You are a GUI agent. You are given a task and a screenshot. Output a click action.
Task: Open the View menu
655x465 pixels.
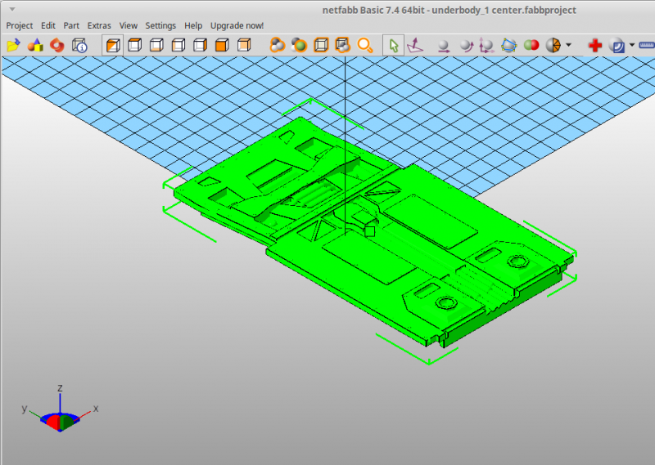[x=129, y=25]
